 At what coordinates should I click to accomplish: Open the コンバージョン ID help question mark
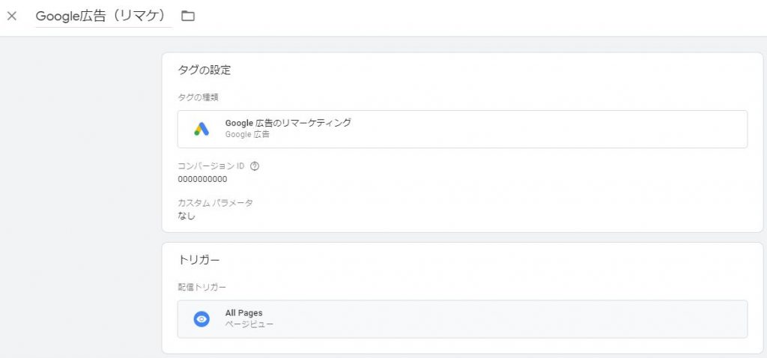point(255,166)
